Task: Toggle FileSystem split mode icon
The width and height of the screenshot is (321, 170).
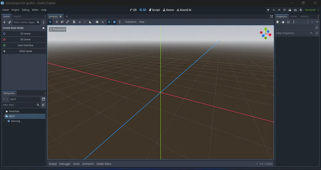Action: point(44,99)
